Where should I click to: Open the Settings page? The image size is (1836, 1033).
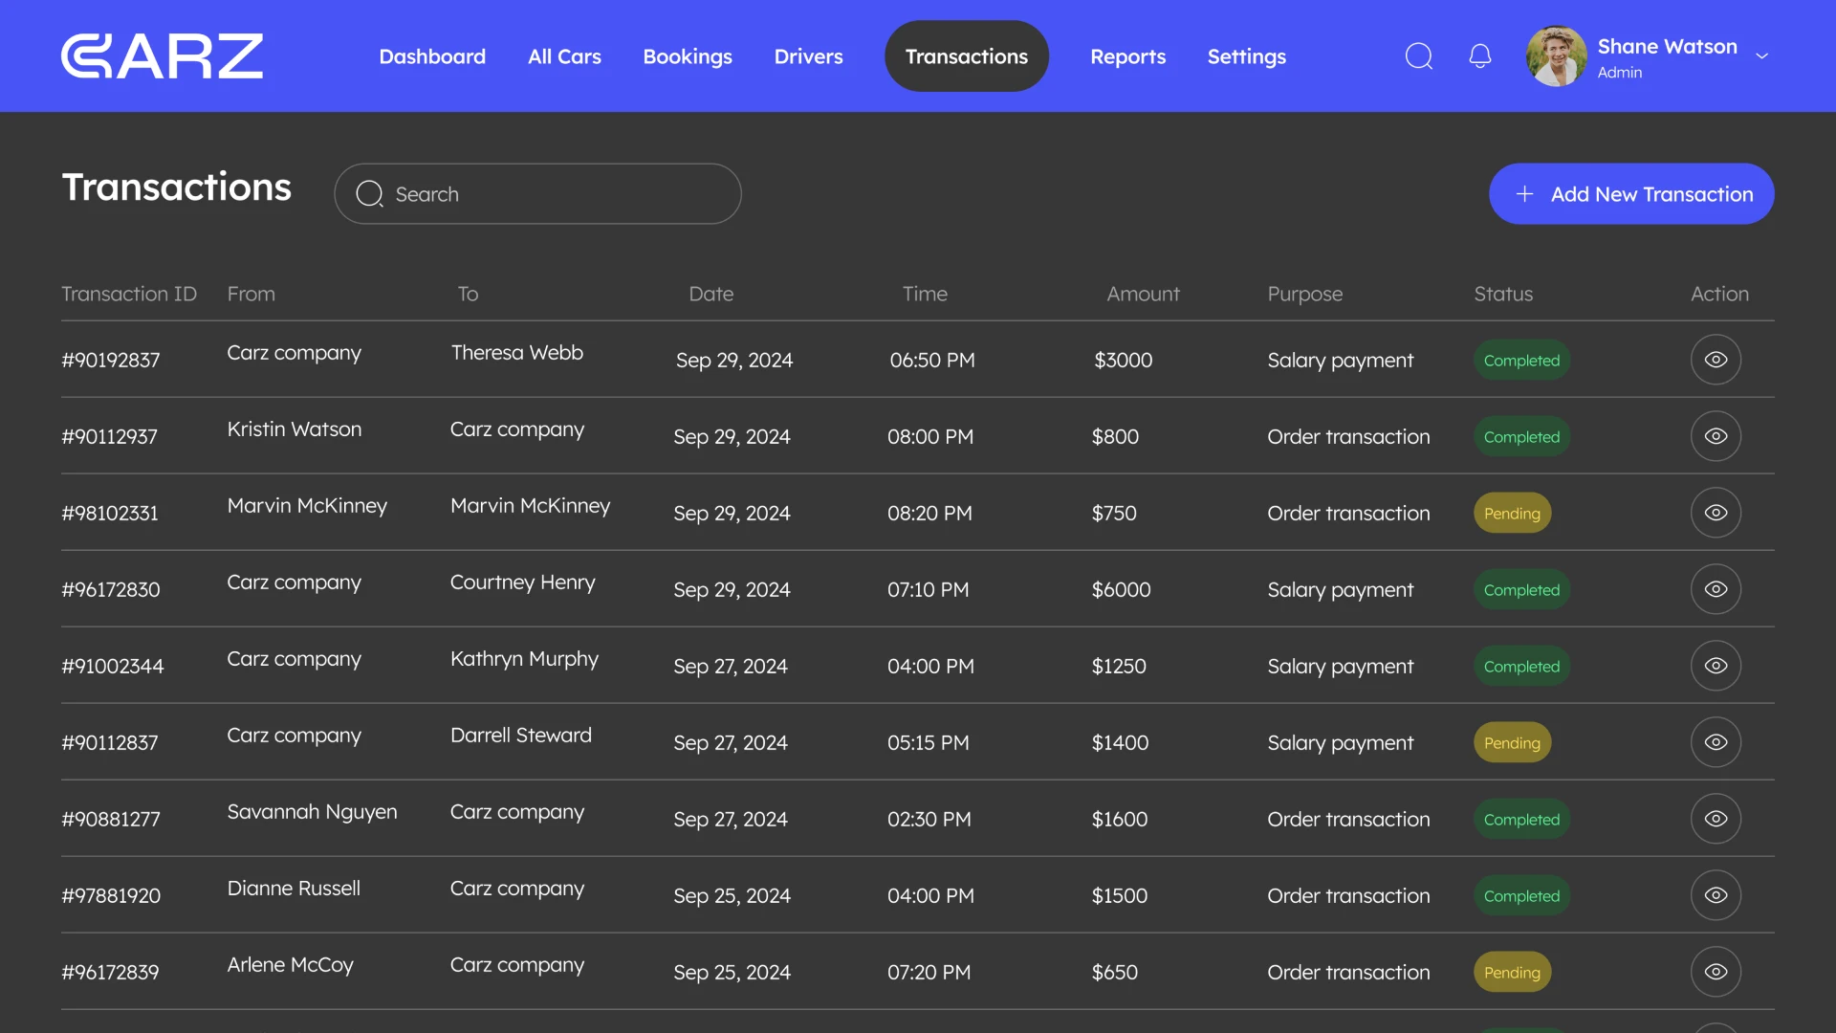click(1246, 56)
